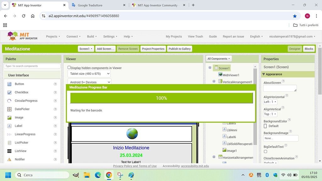Switch to the Blocks editor
322x181 pixels.
pyautogui.click(x=308, y=49)
